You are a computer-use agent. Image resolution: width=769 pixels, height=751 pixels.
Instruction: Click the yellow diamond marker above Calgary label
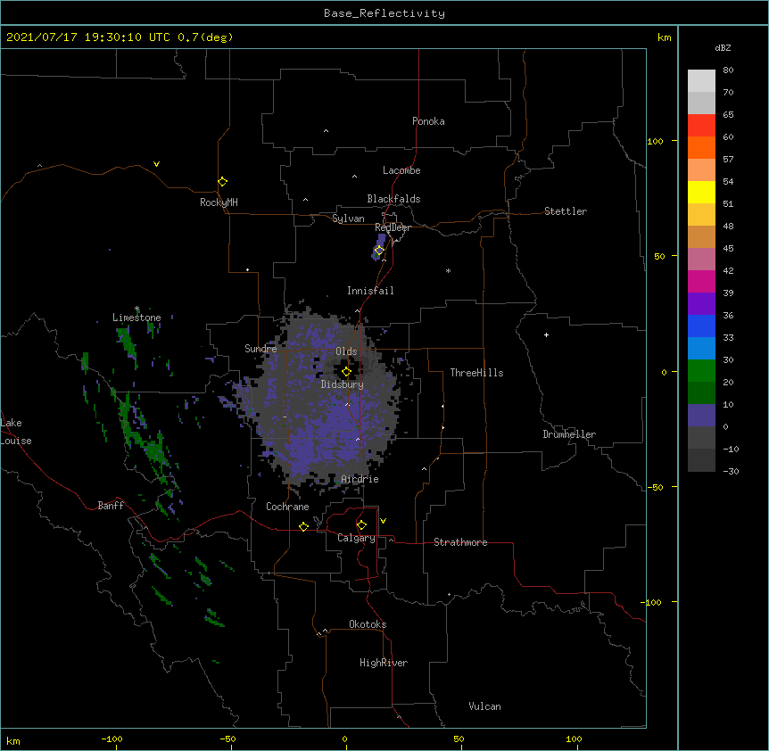coord(361,525)
